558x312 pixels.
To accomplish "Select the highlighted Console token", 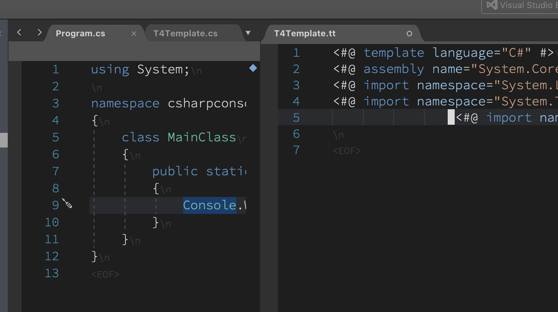I will (x=209, y=205).
